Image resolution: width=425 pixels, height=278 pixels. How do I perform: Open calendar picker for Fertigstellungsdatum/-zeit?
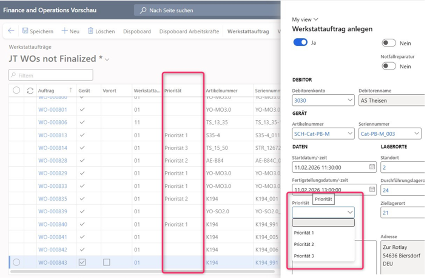(372, 189)
